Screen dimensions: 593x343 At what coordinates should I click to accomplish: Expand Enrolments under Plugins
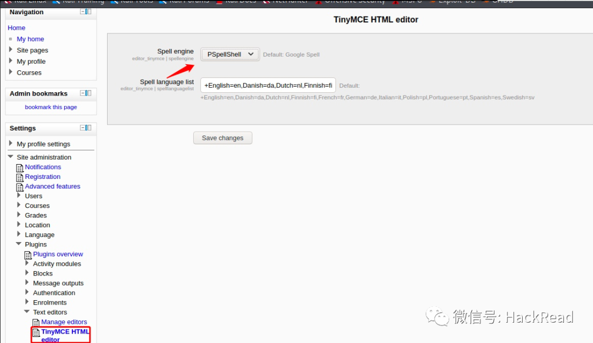pos(27,302)
